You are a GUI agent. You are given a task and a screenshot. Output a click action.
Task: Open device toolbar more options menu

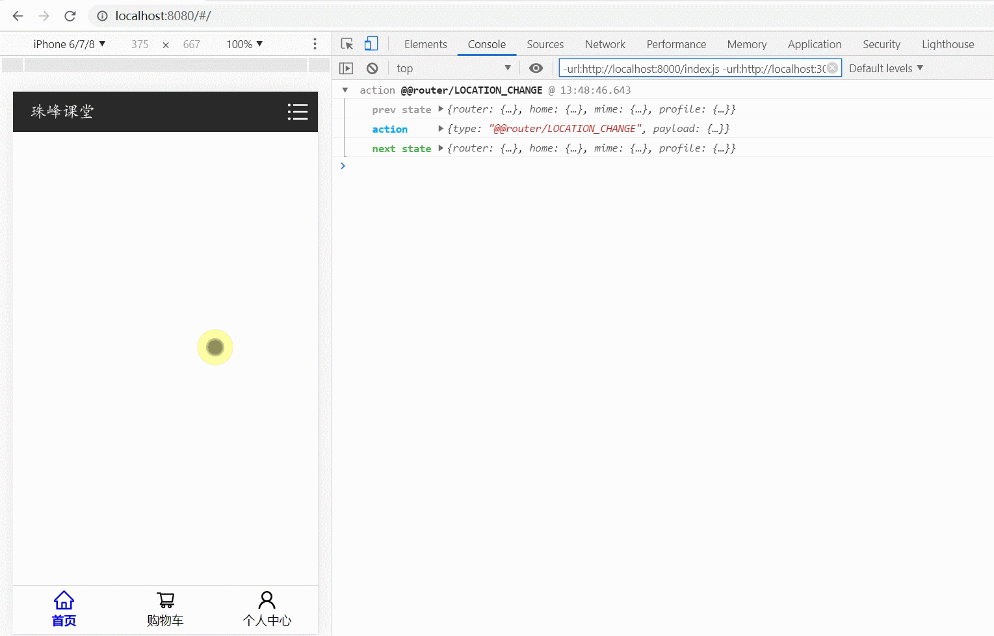315,44
